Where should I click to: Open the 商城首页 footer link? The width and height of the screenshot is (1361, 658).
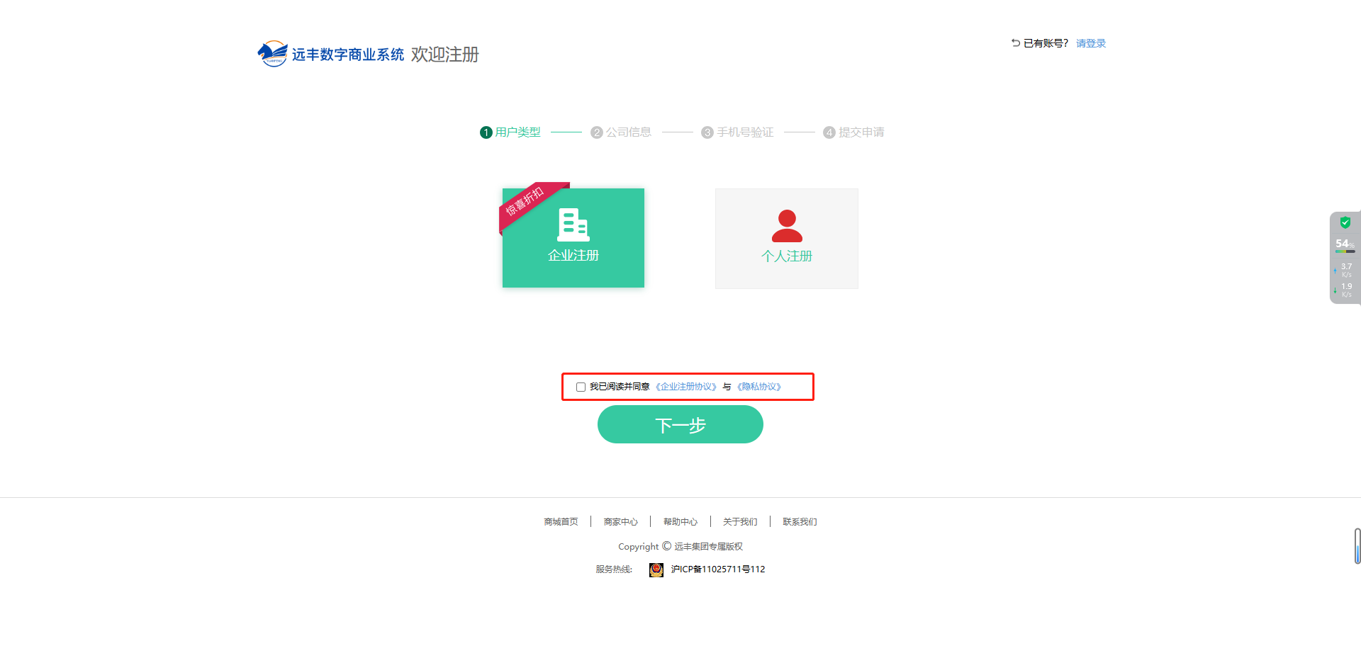click(x=561, y=522)
